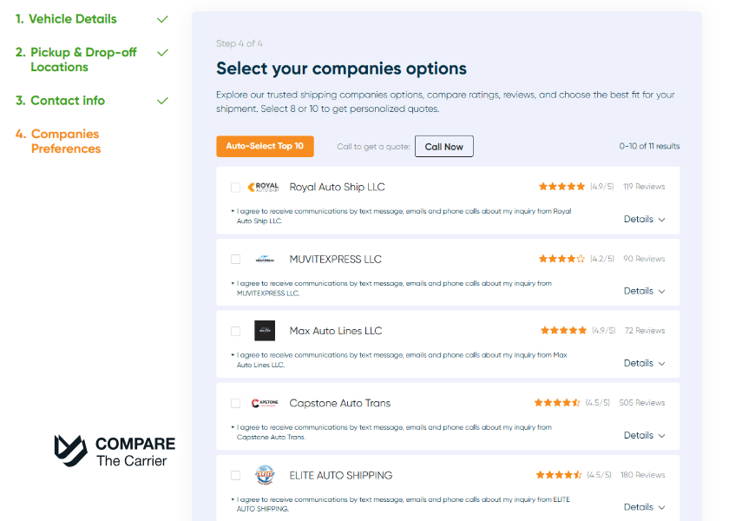Click the checkmark next to Contact info
755x521 pixels.
coord(162,100)
